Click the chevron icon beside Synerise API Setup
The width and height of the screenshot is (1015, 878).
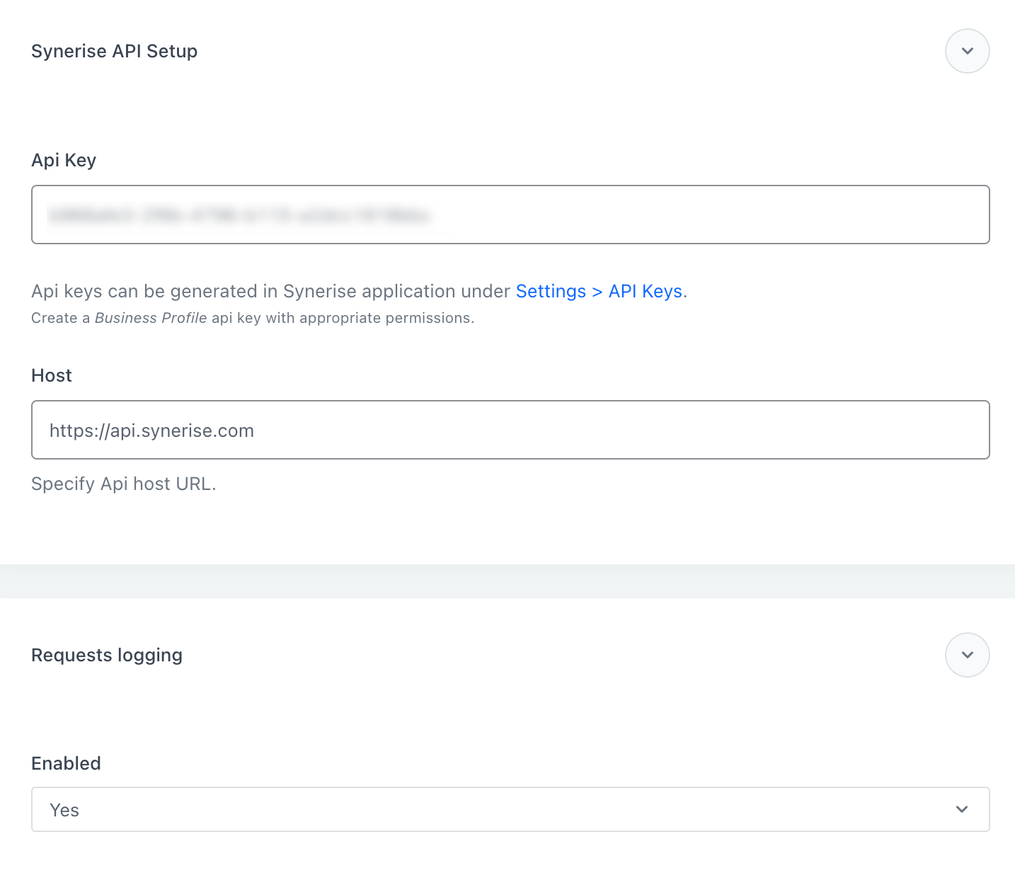967,51
